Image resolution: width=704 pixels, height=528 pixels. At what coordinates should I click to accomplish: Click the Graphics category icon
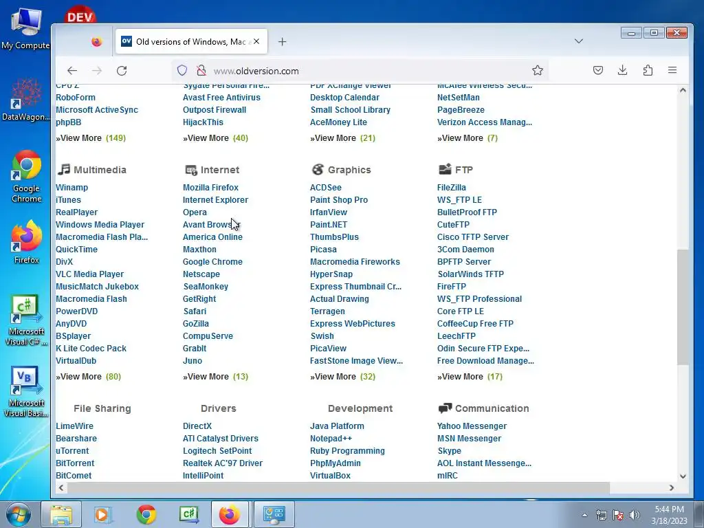point(318,169)
